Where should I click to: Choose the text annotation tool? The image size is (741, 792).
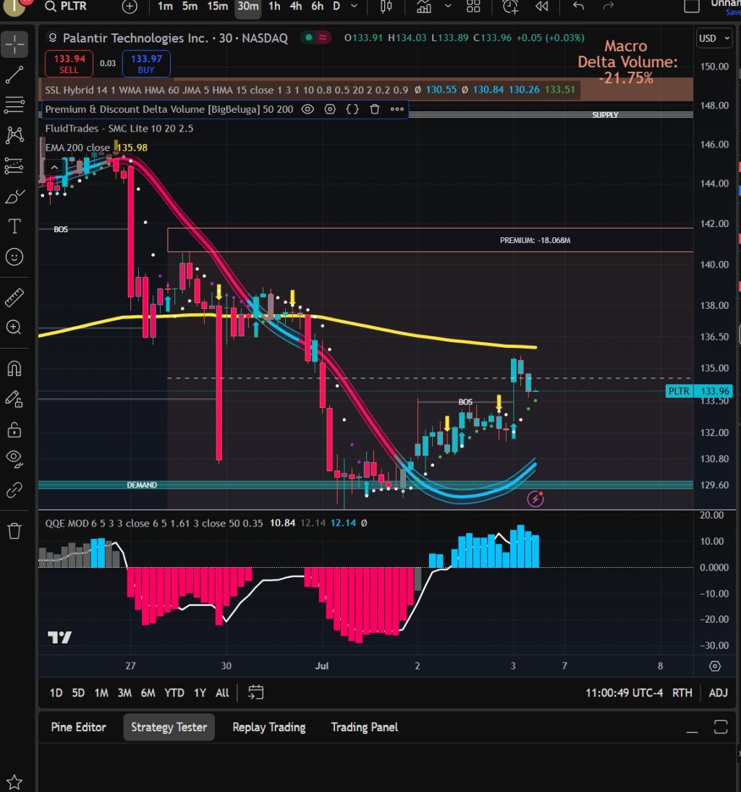tap(14, 226)
